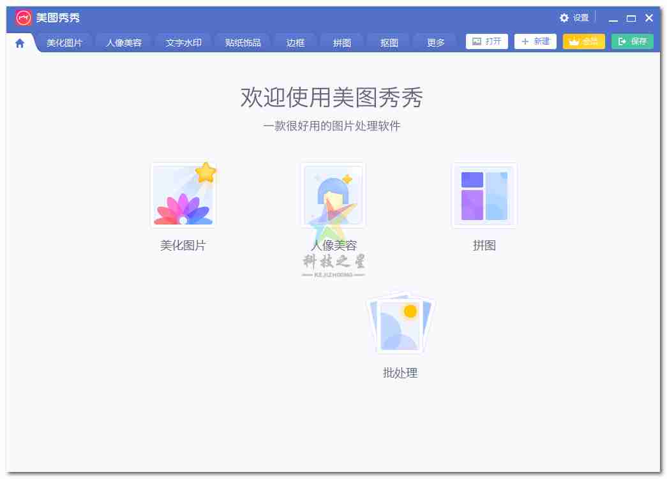Open the 更多 More options menu
The height and width of the screenshot is (479, 667).
click(x=435, y=42)
